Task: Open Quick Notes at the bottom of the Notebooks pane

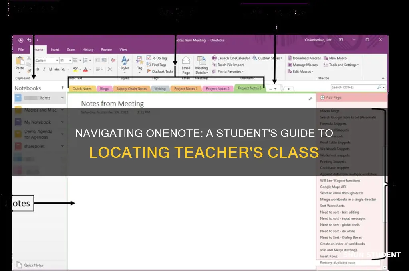Action: pos(30,265)
